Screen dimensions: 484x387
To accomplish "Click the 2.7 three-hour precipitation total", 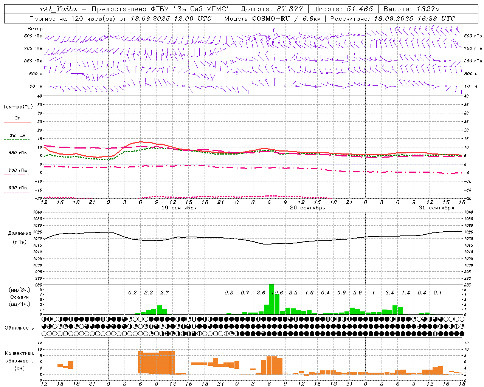I will coord(164,293).
